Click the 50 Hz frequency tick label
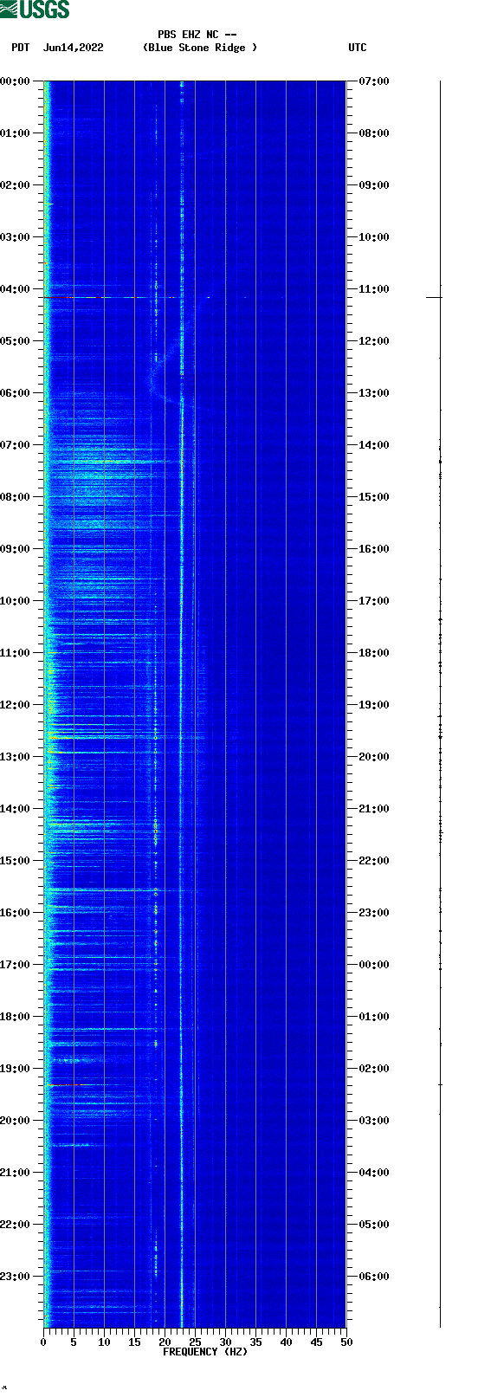Image resolution: width=478 pixels, height=1397 pixels. (x=346, y=1342)
